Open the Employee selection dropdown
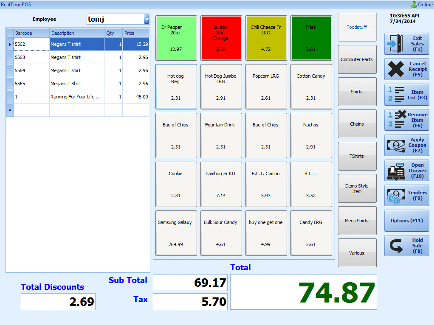Screen dimensions: 434x325 [x=118, y=19]
